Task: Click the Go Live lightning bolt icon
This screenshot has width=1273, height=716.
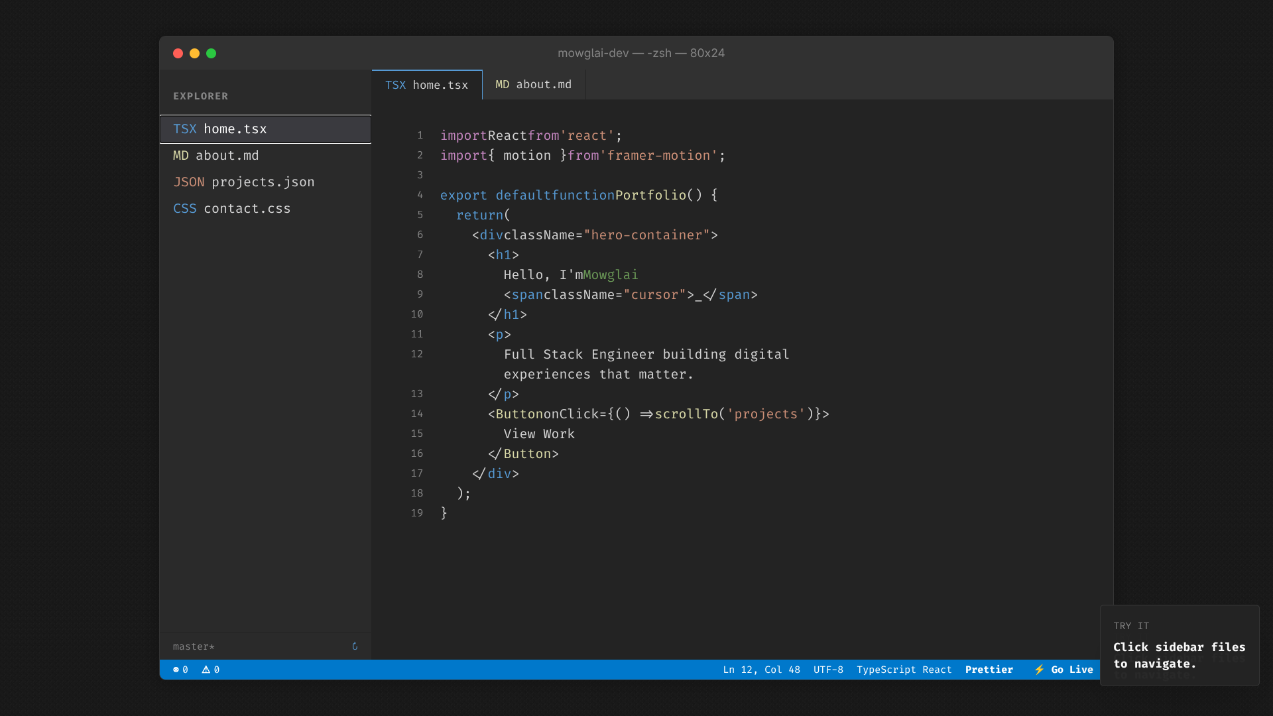Action: pyautogui.click(x=1039, y=670)
